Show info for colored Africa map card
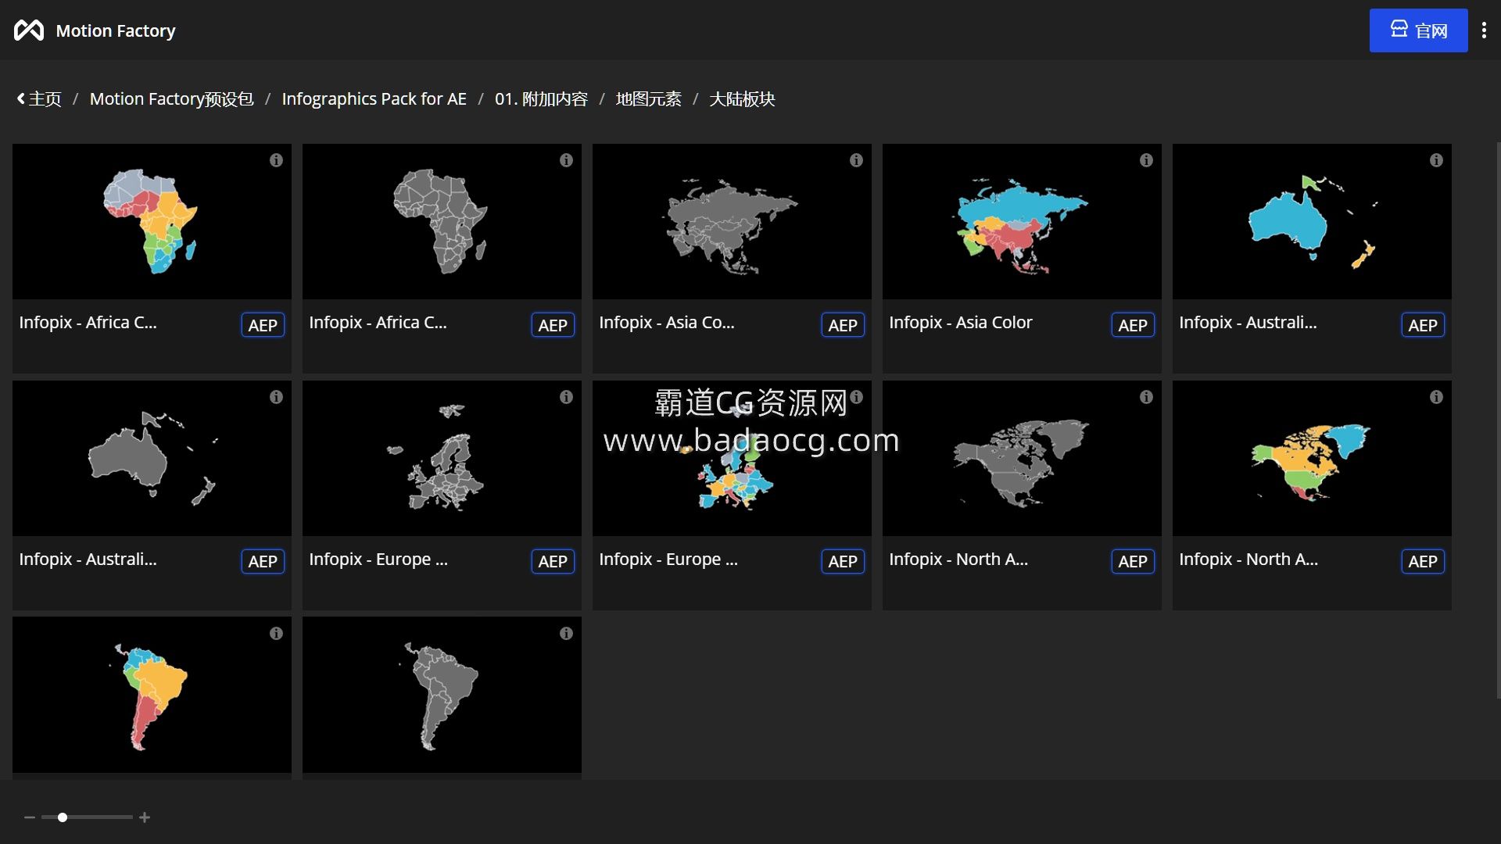This screenshot has width=1501, height=844. tap(276, 160)
